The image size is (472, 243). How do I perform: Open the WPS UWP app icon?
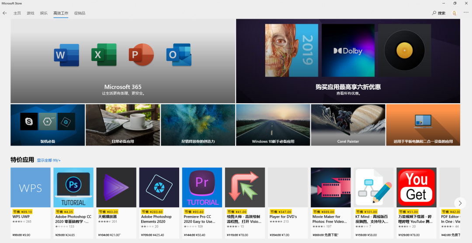pos(31,188)
